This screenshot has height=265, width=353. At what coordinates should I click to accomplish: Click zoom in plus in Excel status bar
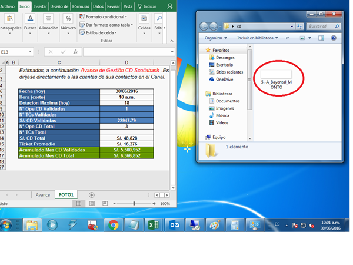(x=154, y=204)
